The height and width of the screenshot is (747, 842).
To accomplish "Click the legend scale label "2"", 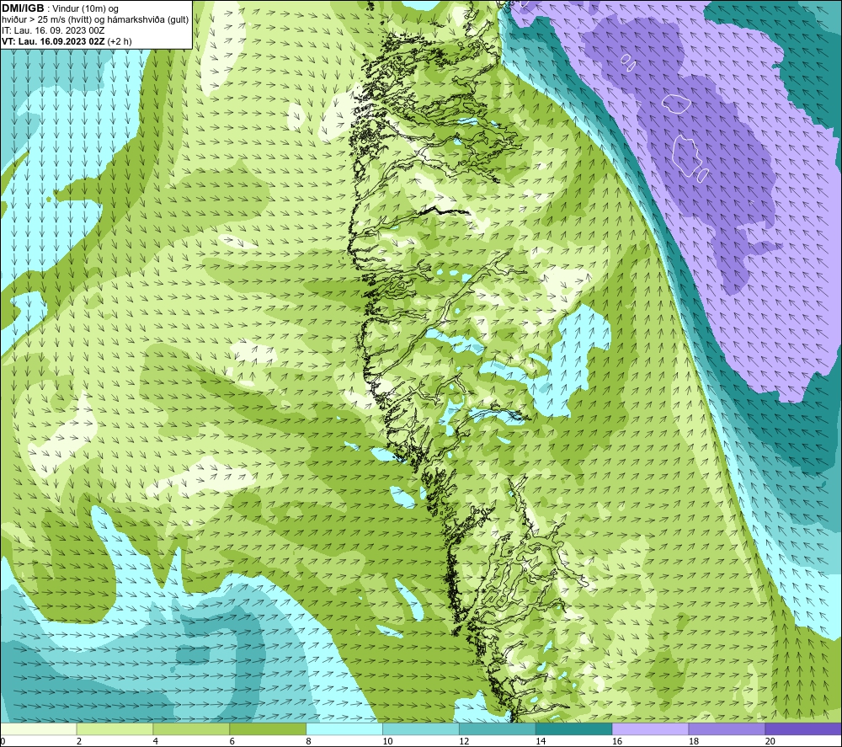I will (x=79, y=741).
